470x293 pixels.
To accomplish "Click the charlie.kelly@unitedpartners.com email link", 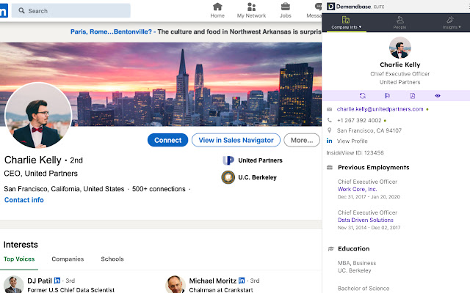I will tap(380, 109).
